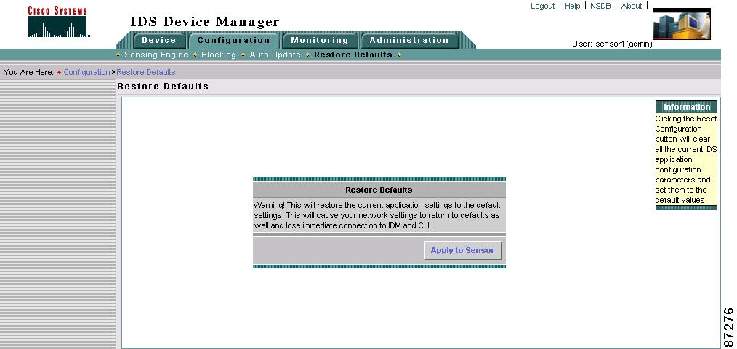
Task: Click the Information panel header
Action: (x=686, y=107)
